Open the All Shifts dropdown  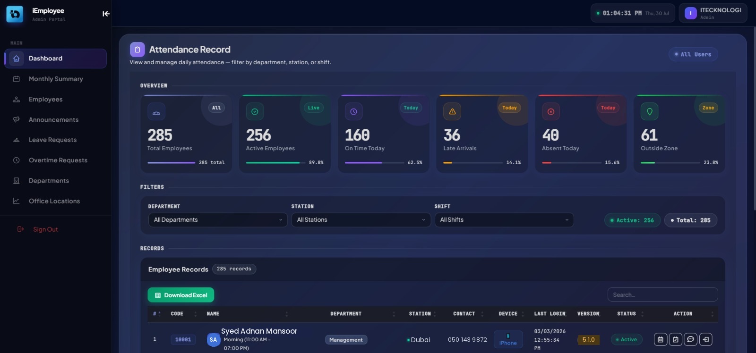point(504,220)
